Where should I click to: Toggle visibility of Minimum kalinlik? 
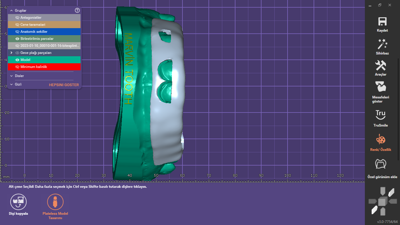point(17,67)
